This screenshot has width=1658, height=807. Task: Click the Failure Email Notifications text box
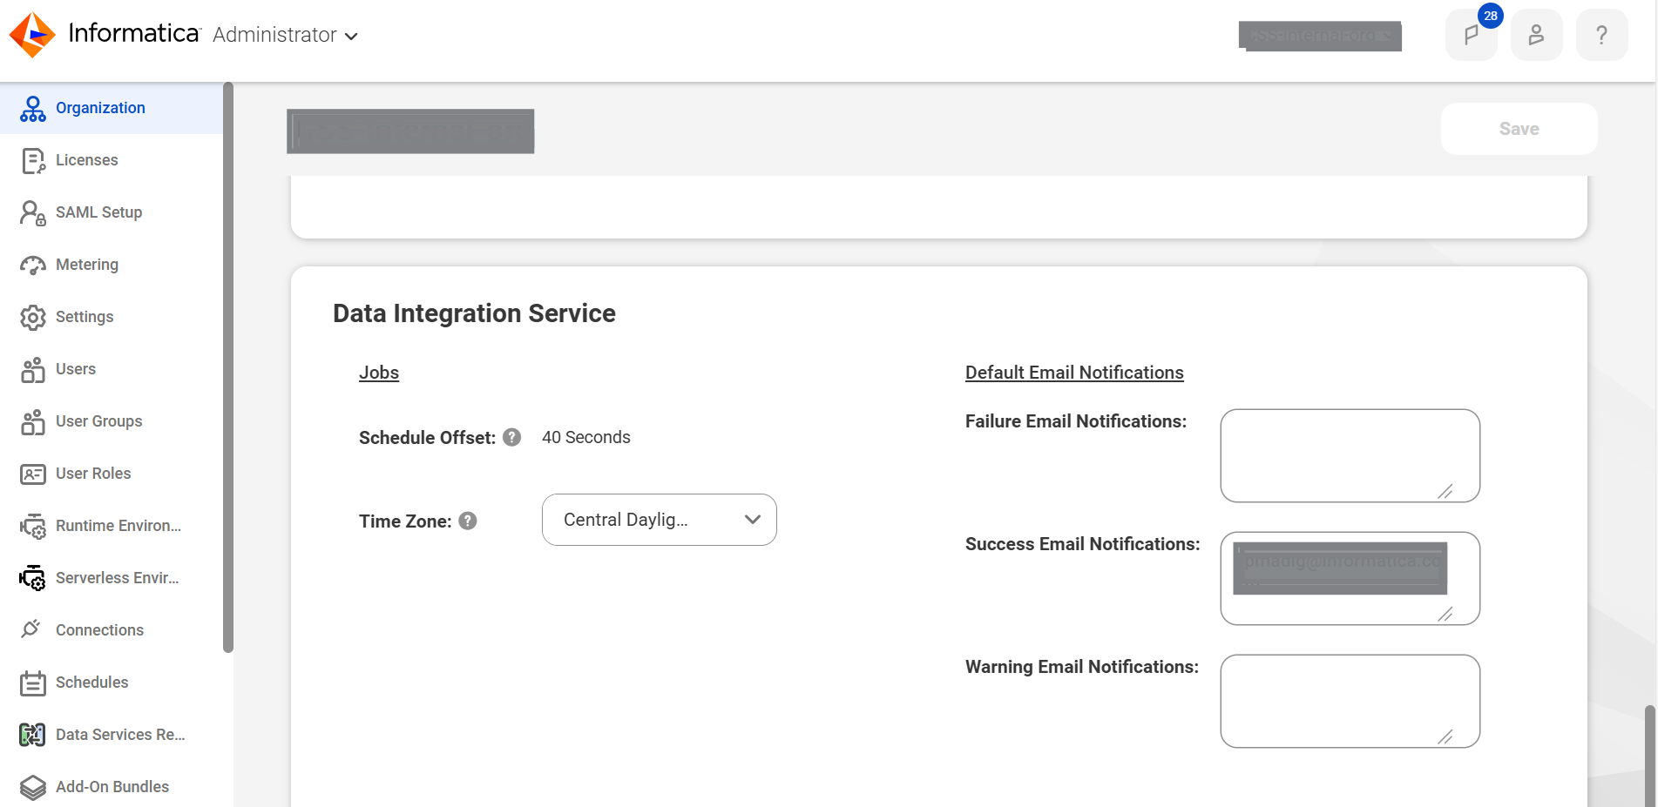click(x=1350, y=455)
